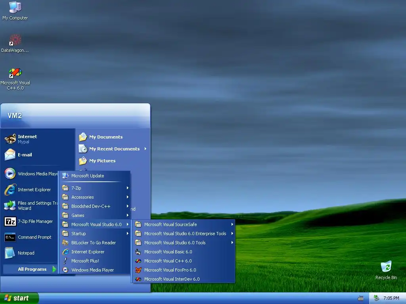Click the My Pictures folder icon
406x304 pixels.
point(83,161)
